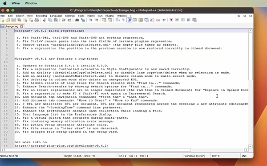Click the vertical scrollbar up arrow
The image size is (267, 166).
click(x=250, y=31)
